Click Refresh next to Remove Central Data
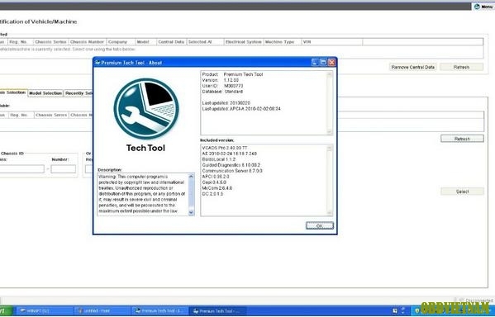 coord(461,67)
